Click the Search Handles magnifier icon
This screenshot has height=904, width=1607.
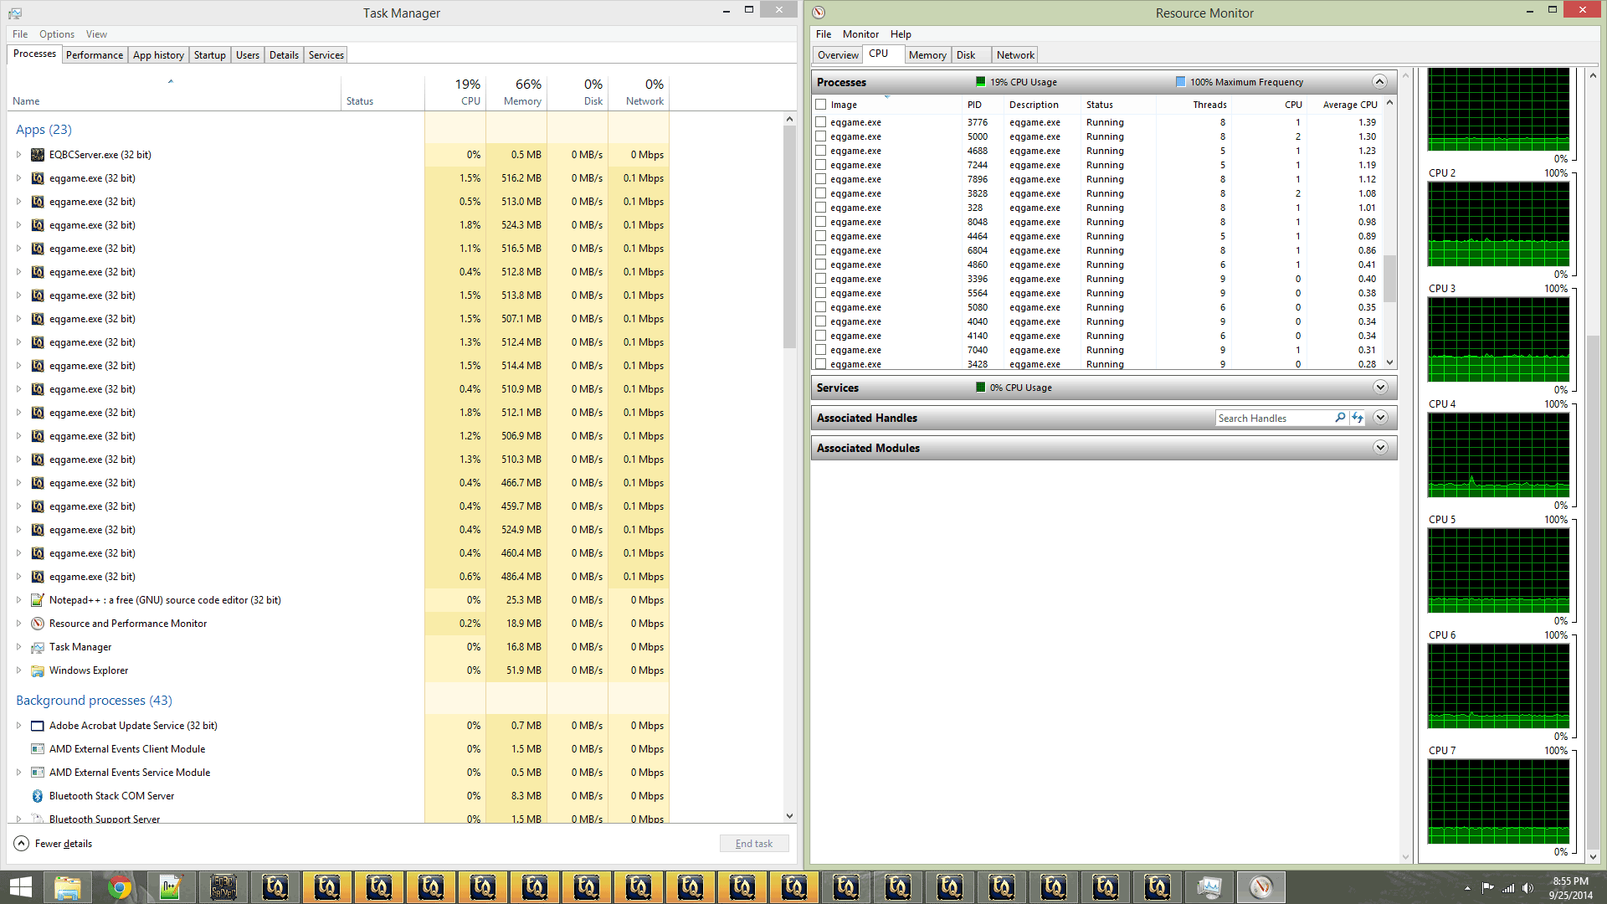(1340, 418)
